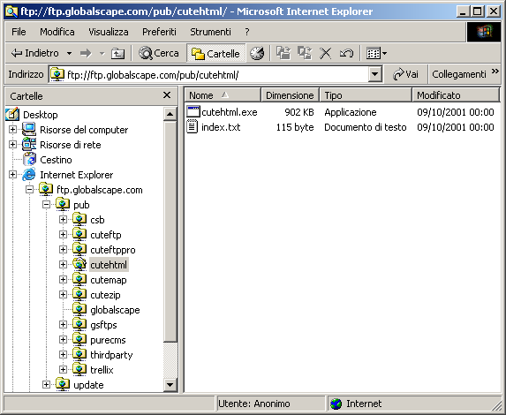Expand the csb folder node

tap(63, 220)
